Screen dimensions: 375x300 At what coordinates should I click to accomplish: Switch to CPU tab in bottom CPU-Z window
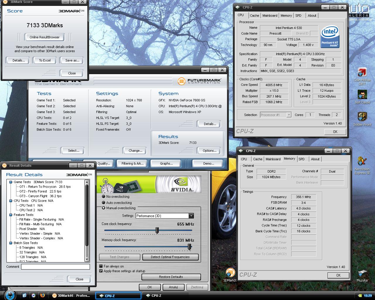[244, 159]
